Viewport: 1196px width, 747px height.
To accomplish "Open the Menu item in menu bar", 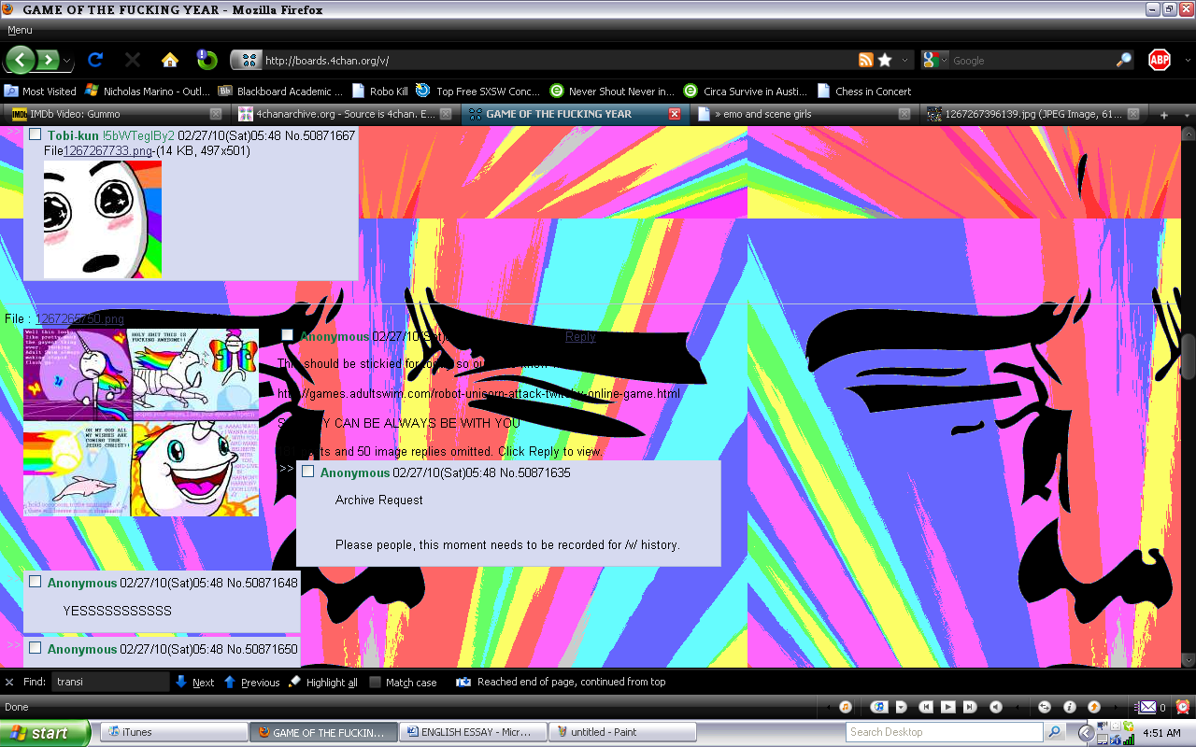I will pos(20,30).
